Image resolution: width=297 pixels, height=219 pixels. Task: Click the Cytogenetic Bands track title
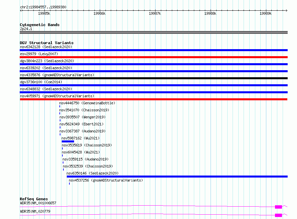(x=40, y=25)
